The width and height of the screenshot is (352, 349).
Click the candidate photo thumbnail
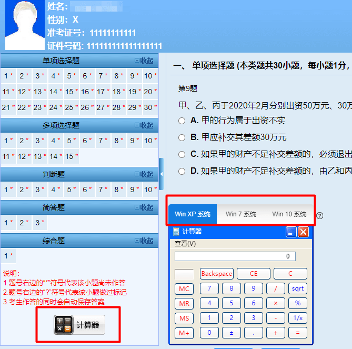(25, 25)
